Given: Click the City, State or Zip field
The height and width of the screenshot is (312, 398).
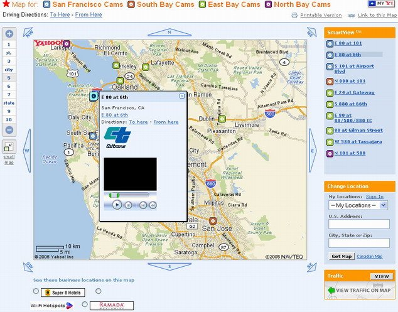Looking at the screenshot, I should pos(359,243).
